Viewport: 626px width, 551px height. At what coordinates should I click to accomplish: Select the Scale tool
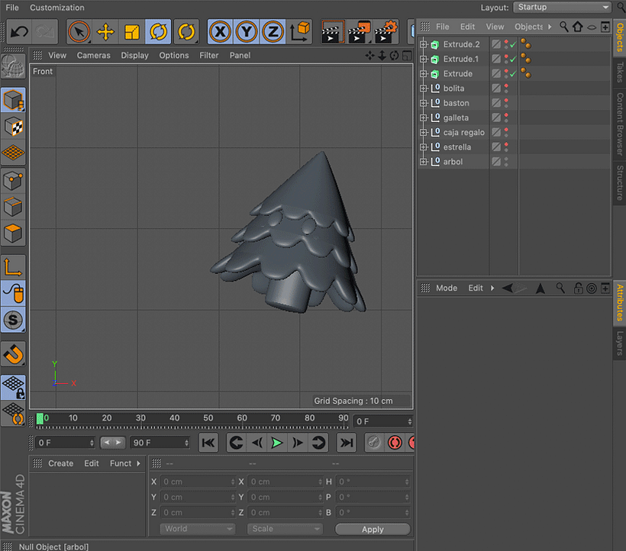coord(132,32)
